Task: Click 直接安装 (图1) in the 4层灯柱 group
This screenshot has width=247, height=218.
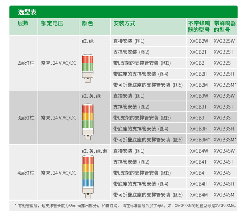Action: [129, 151]
